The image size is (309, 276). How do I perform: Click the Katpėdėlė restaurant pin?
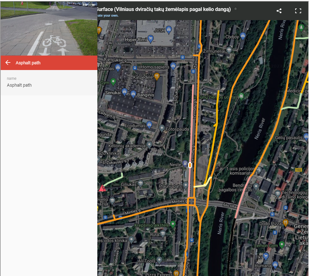pos(157,77)
